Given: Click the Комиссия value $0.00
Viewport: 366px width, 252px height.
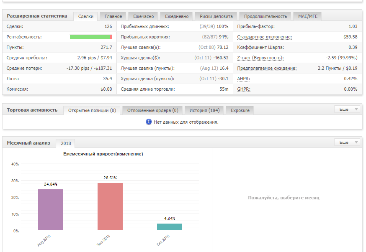Looking at the screenshot, I should click(106, 89).
